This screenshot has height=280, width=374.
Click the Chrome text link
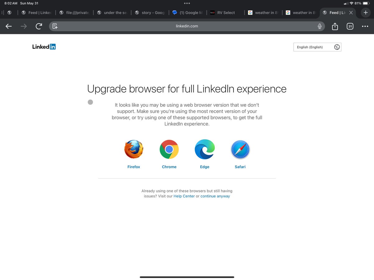tap(169, 167)
